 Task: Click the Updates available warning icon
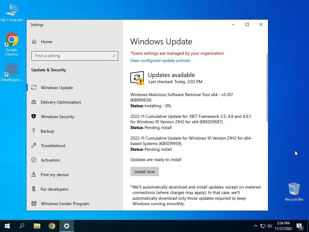tap(137, 78)
